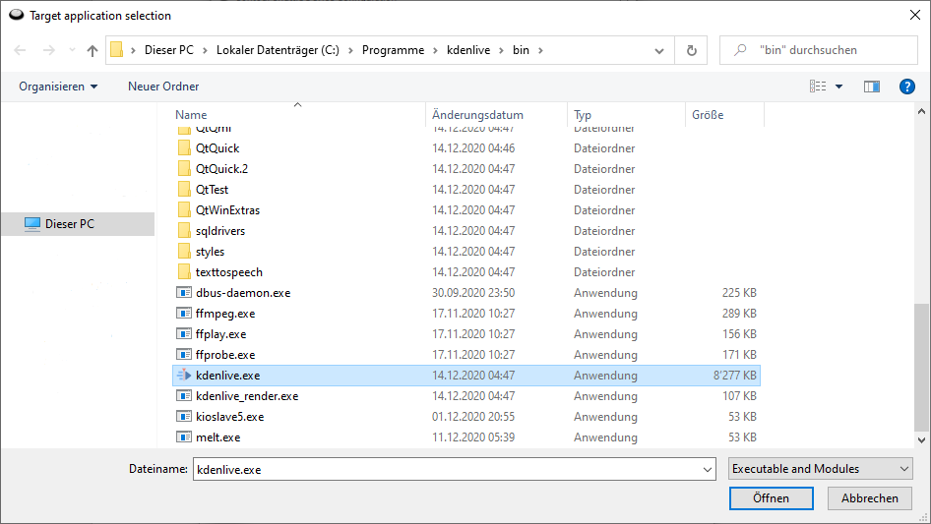This screenshot has width=931, height=524.
Task: Select ffprobe.exe file icon
Action: pos(184,355)
